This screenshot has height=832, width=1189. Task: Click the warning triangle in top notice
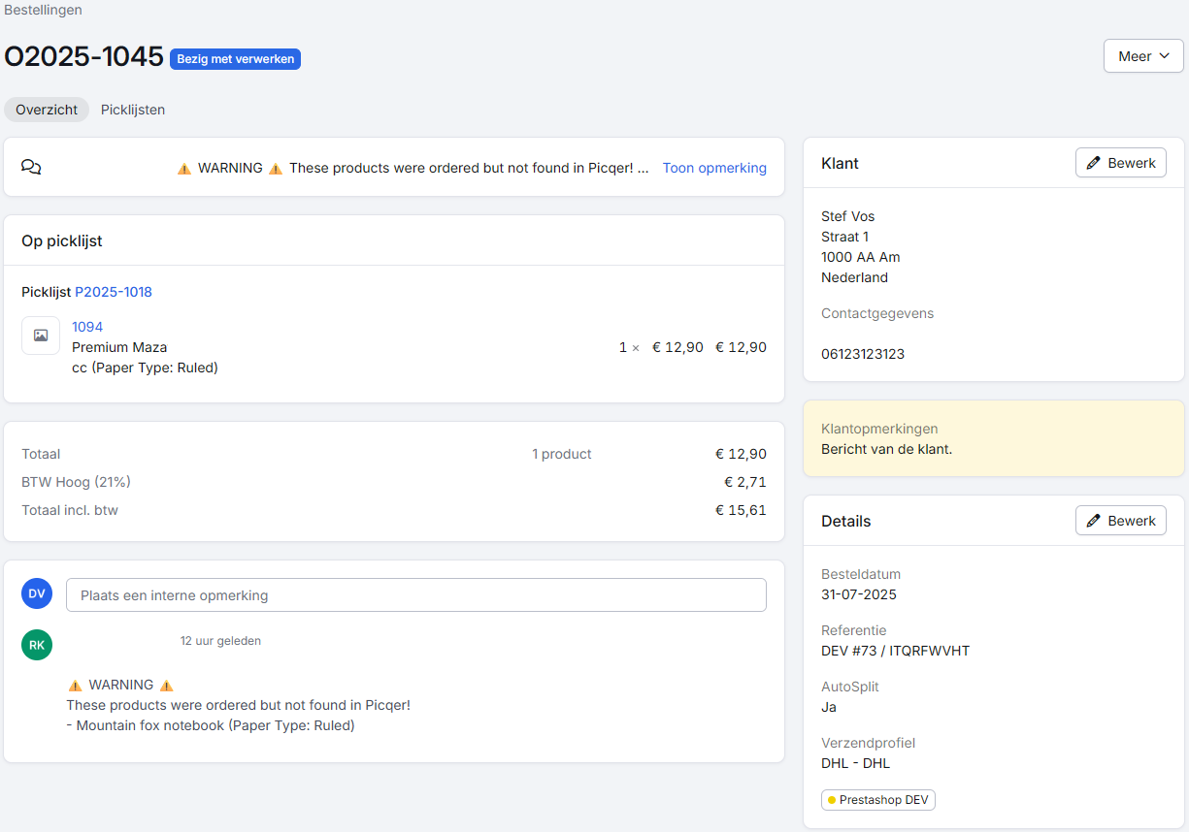[x=184, y=169]
